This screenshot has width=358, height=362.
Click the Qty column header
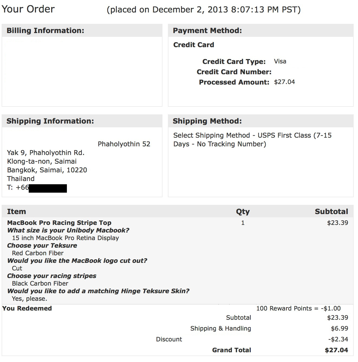243,212
